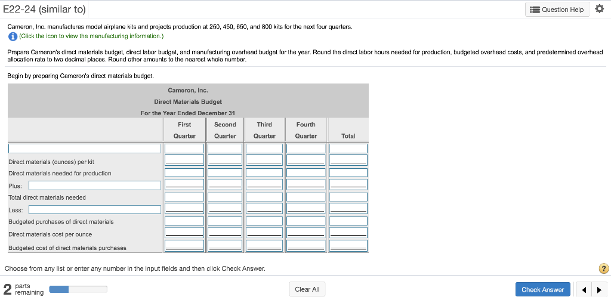Image resolution: width=611 pixels, height=303 pixels.
Task: Click Third Quarter Budgeted cost of purchases field
Action: tap(264, 246)
